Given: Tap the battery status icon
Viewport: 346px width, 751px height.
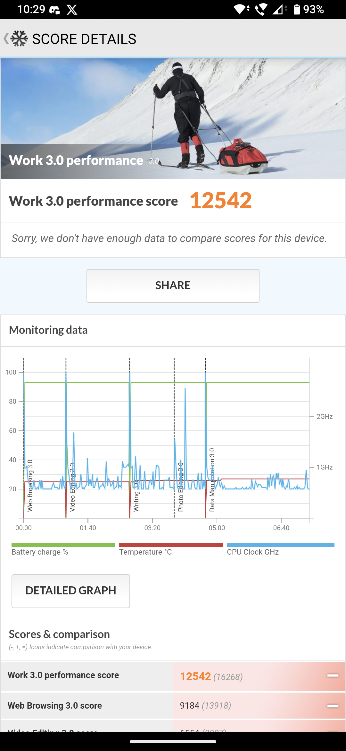Looking at the screenshot, I should click(297, 9).
